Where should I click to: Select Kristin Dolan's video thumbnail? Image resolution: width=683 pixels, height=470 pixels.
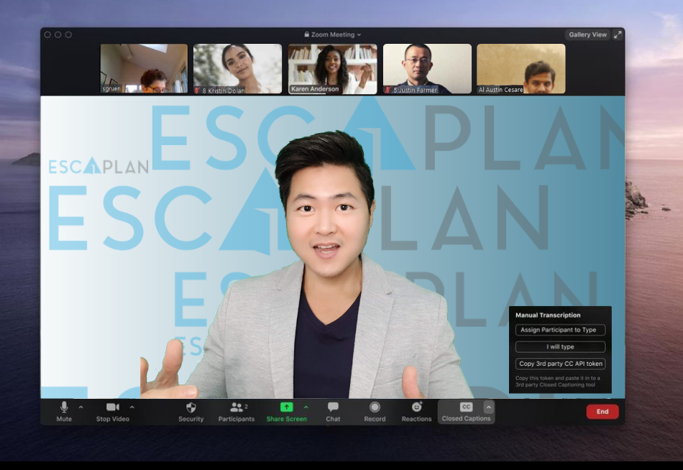click(x=237, y=68)
